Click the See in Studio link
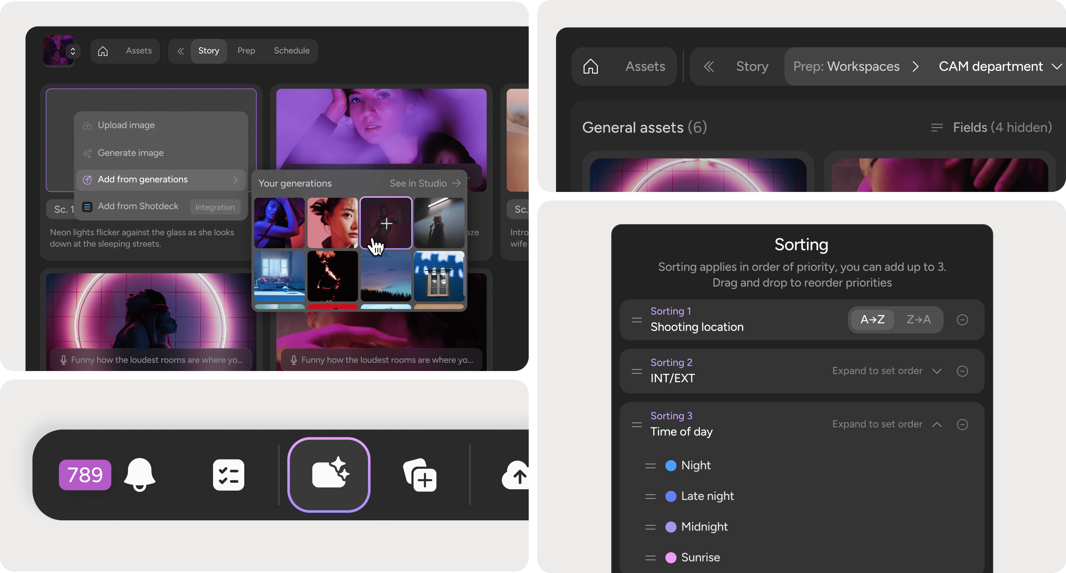1066x573 pixels. coord(424,183)
